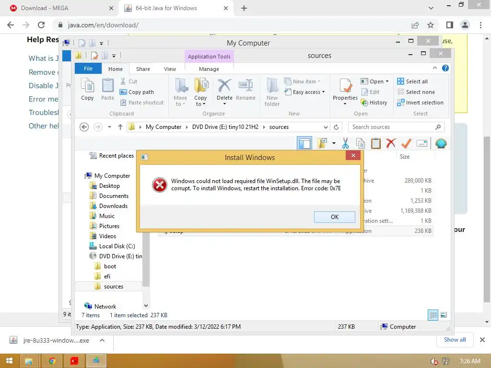
Task: Click Select none in ribbon
Action: click(x=416, y=92)
